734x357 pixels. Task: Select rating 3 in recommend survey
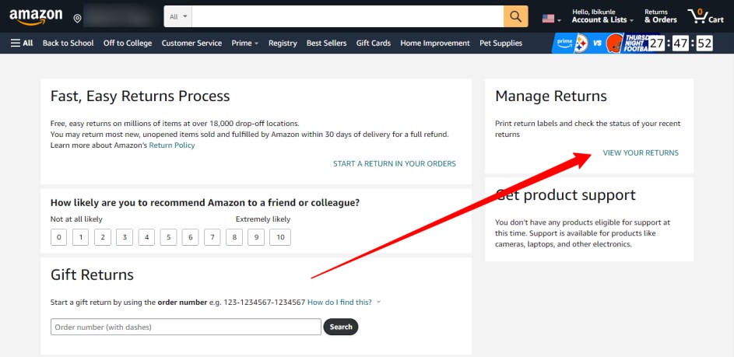(x=125, y=237)
